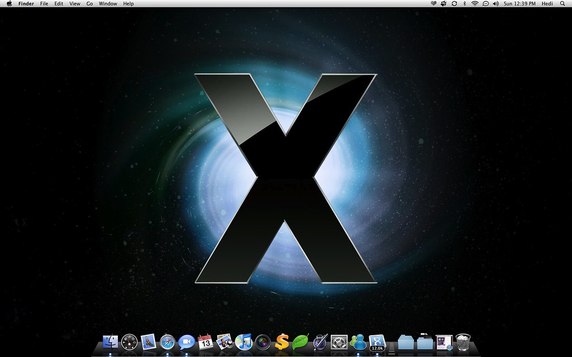Open the Wi-Fi AirPort menu
Viewport: 572px width, 357px height.
(x=475, y=4)
